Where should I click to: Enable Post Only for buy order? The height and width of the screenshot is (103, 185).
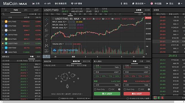point(95,89)
